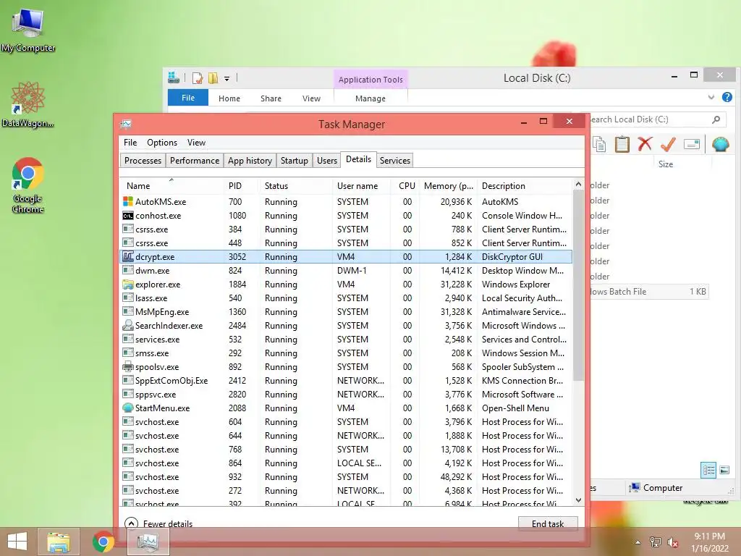Click the Properties icon in Explorer quick access toolbar

tap(198, 78)
